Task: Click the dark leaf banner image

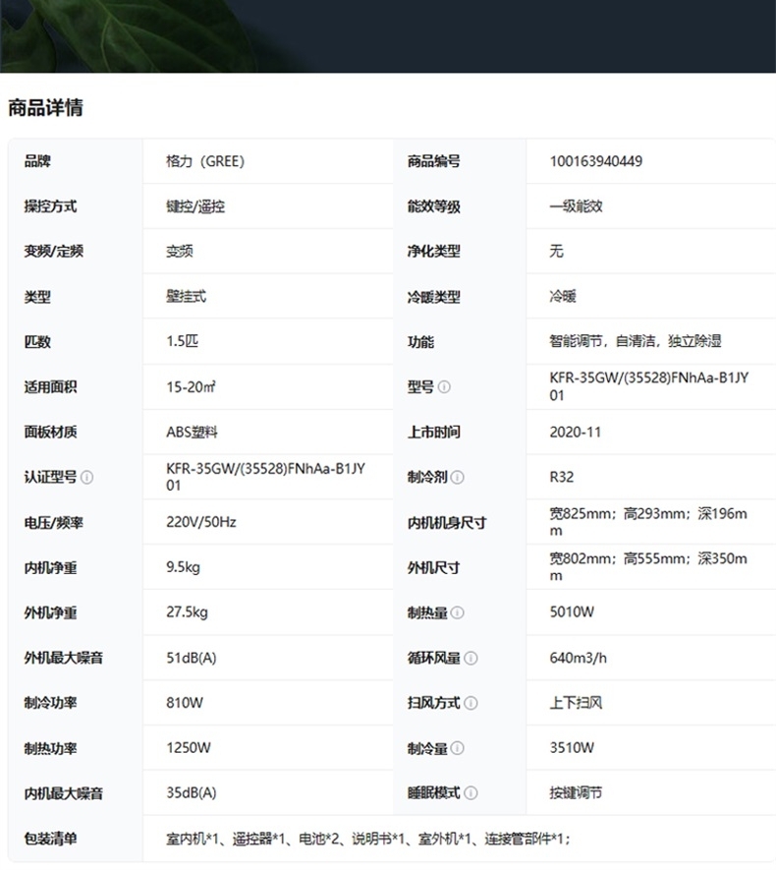Action: click(388, 35)
